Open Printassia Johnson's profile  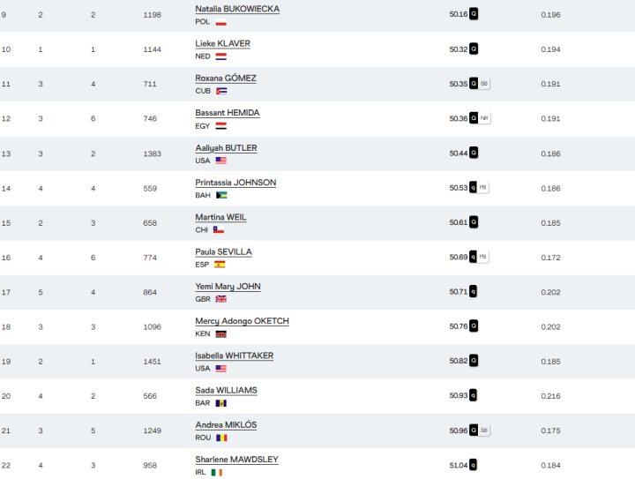[x=235, y=183]
